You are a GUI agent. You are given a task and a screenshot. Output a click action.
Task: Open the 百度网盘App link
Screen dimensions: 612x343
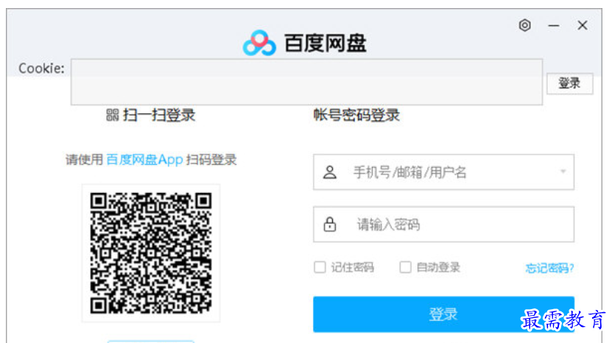point(144,160)
